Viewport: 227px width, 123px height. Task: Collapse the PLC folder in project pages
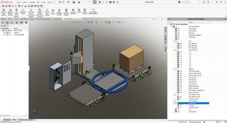coord(174,41)
